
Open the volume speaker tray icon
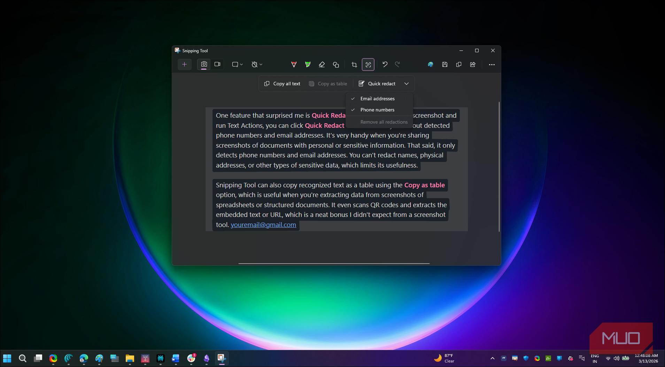[616, 358]
